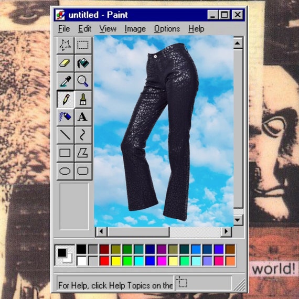This screenshot has height=299, width=299.
Task: Click the Paint app icon in title bar
Action: (x=60, y=15)
